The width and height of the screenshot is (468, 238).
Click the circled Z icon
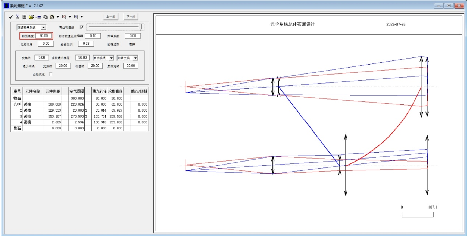pyautogui.click(x=52, y=17)
